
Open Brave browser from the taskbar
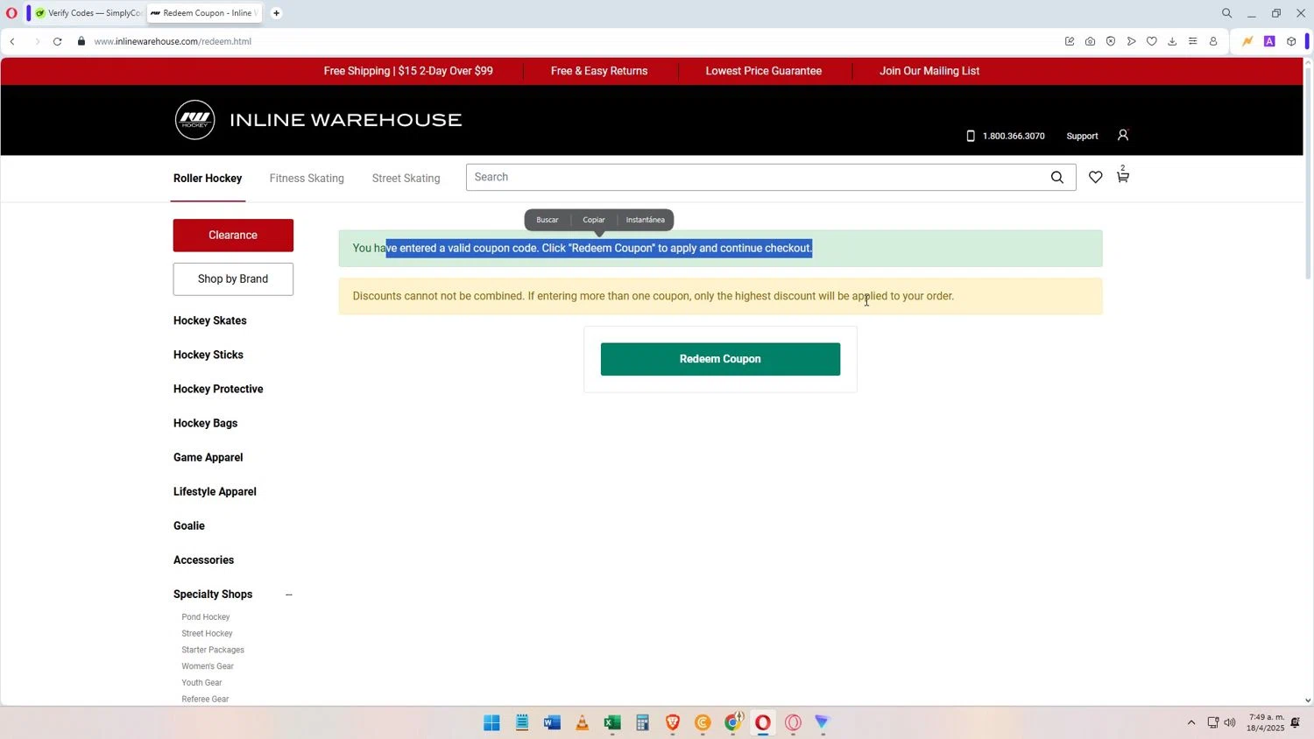click(673, 722)
